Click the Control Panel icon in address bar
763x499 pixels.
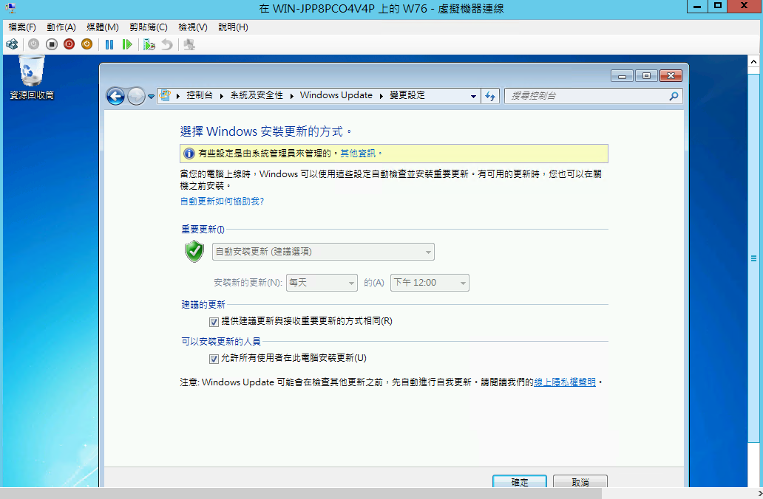tap(166, 95)
